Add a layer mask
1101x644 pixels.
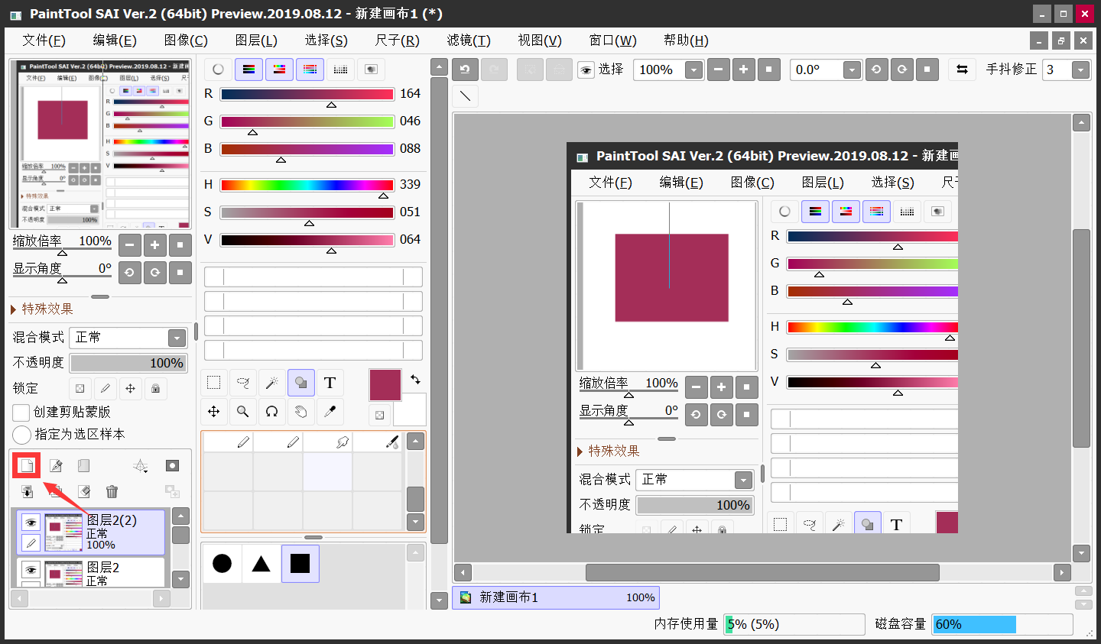tap(173, 465)
